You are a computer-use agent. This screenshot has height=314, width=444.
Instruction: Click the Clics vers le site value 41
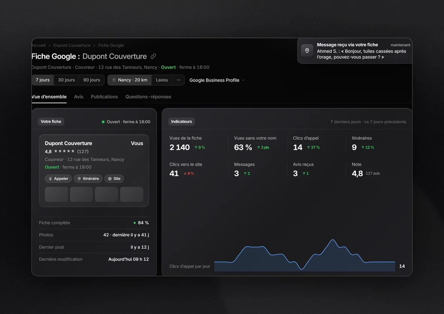pyautogui.click(x=174, y=173)
